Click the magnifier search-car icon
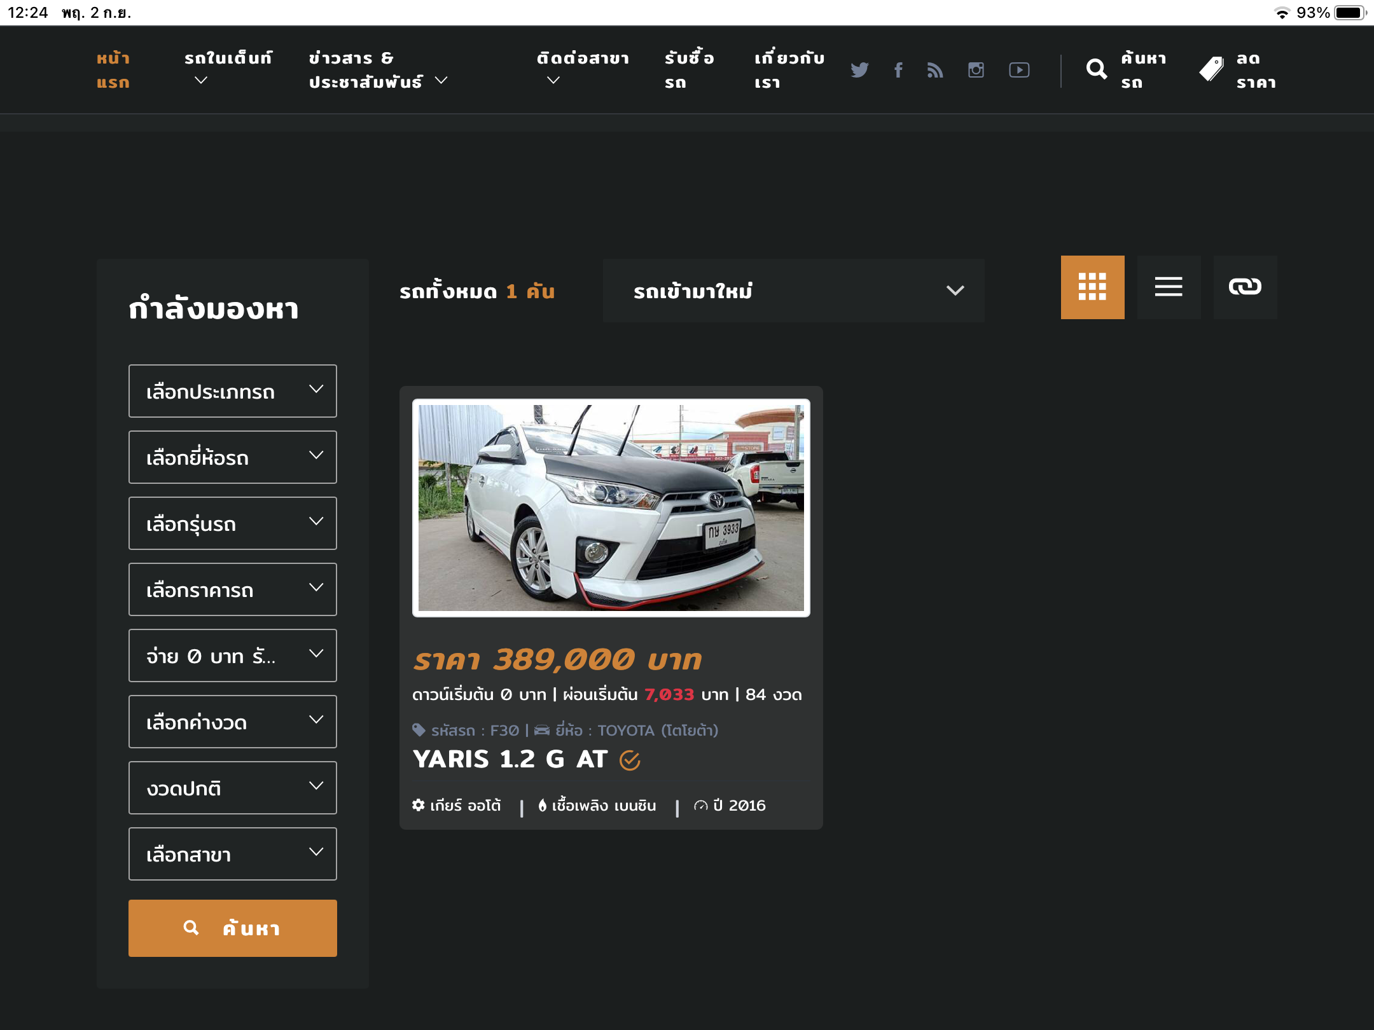This screenshot has height=1030, width=1374. (x=1097, y=69)
